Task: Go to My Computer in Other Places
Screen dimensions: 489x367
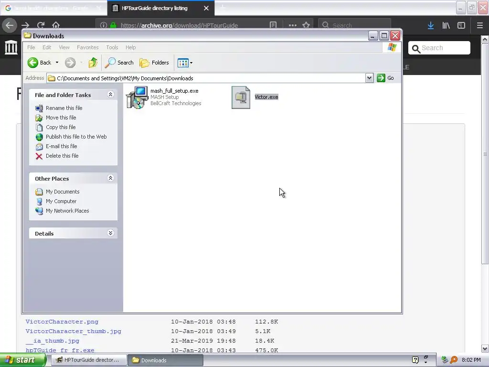Action: (x=61, y=201)
